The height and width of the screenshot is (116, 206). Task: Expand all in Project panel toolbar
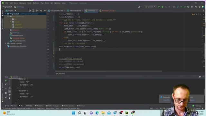(x=33, y=11)
